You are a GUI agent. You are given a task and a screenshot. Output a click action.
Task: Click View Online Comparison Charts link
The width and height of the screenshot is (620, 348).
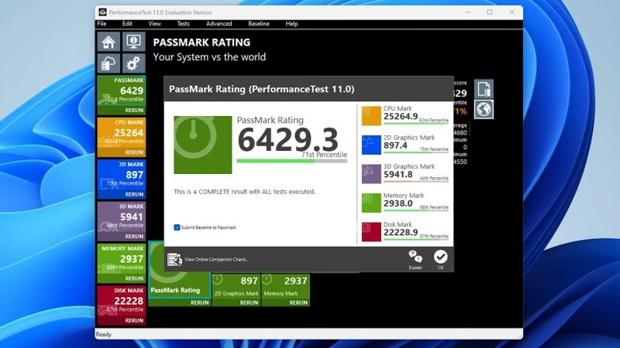(x=216, y=260)
